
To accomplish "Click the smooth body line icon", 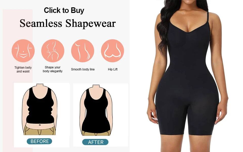I will click(x=83, y=51).
